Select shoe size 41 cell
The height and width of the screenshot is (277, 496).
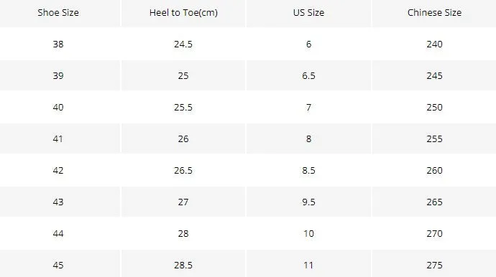tap(58, 138)
